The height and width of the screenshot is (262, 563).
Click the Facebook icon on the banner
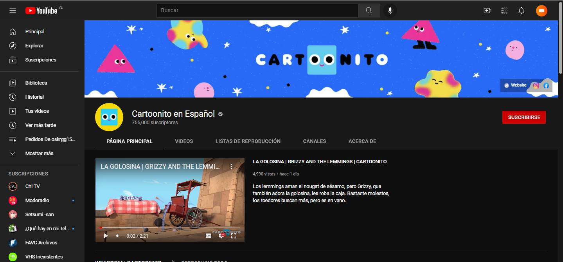[x=546, y=85]
